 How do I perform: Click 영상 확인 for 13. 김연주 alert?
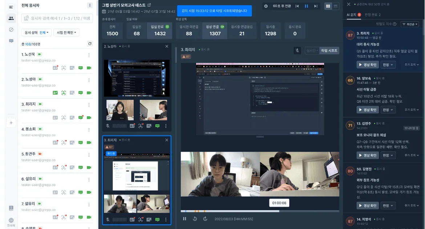[368, 156]
